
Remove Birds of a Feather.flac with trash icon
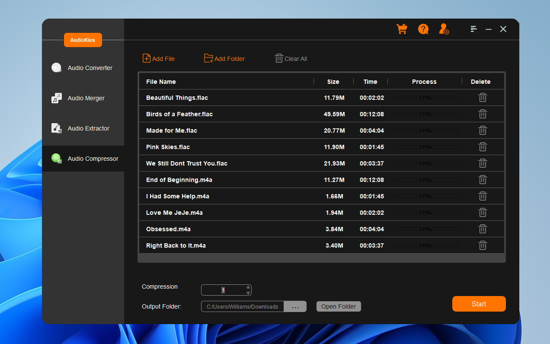(x=483, y=114)
